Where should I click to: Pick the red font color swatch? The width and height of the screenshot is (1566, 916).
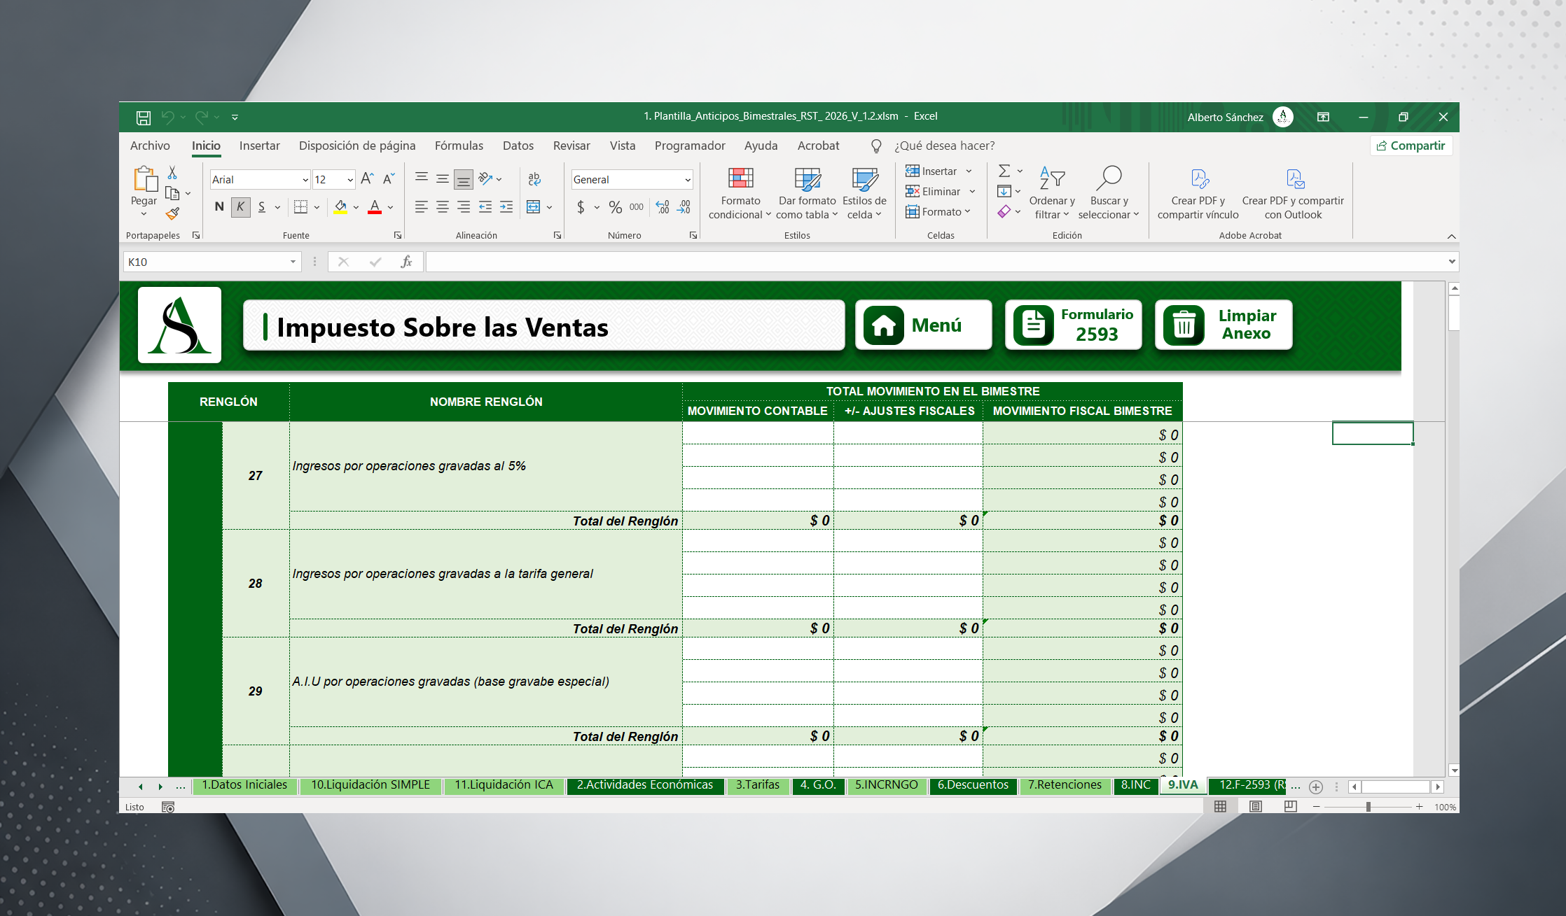[375, 212]
